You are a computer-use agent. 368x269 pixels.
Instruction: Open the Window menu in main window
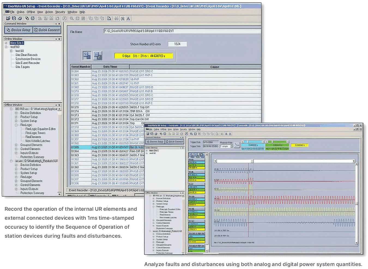coord(72,12)
